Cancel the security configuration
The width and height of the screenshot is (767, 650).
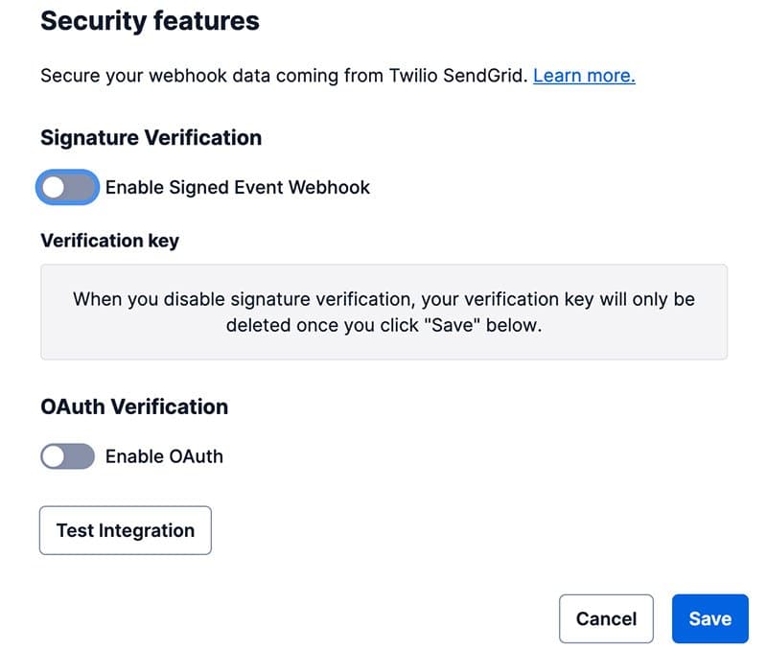pos(606,618)
